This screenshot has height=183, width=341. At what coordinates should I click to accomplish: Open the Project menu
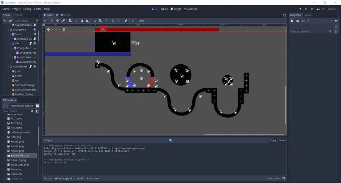16,9
